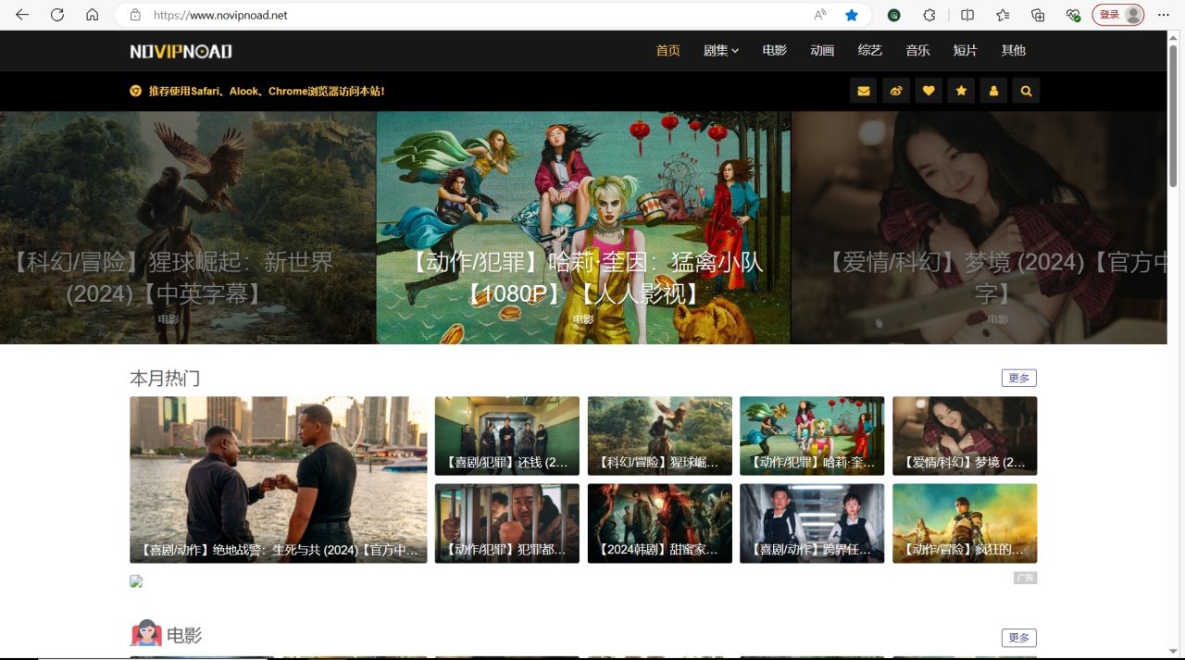Image resolution: width=1185 pixels, height=660 pixels.
Task: Click the 本月热门 section heading
Action: [x=165, y=378]
